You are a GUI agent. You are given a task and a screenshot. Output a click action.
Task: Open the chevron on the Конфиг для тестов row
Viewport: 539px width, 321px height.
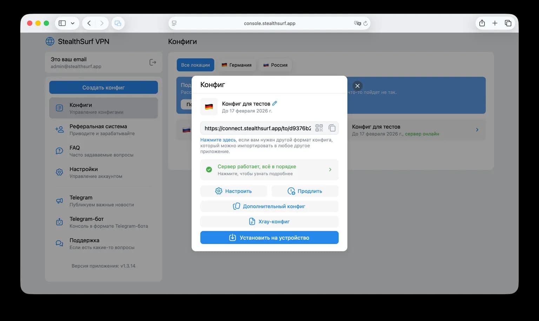pos(477,130)
